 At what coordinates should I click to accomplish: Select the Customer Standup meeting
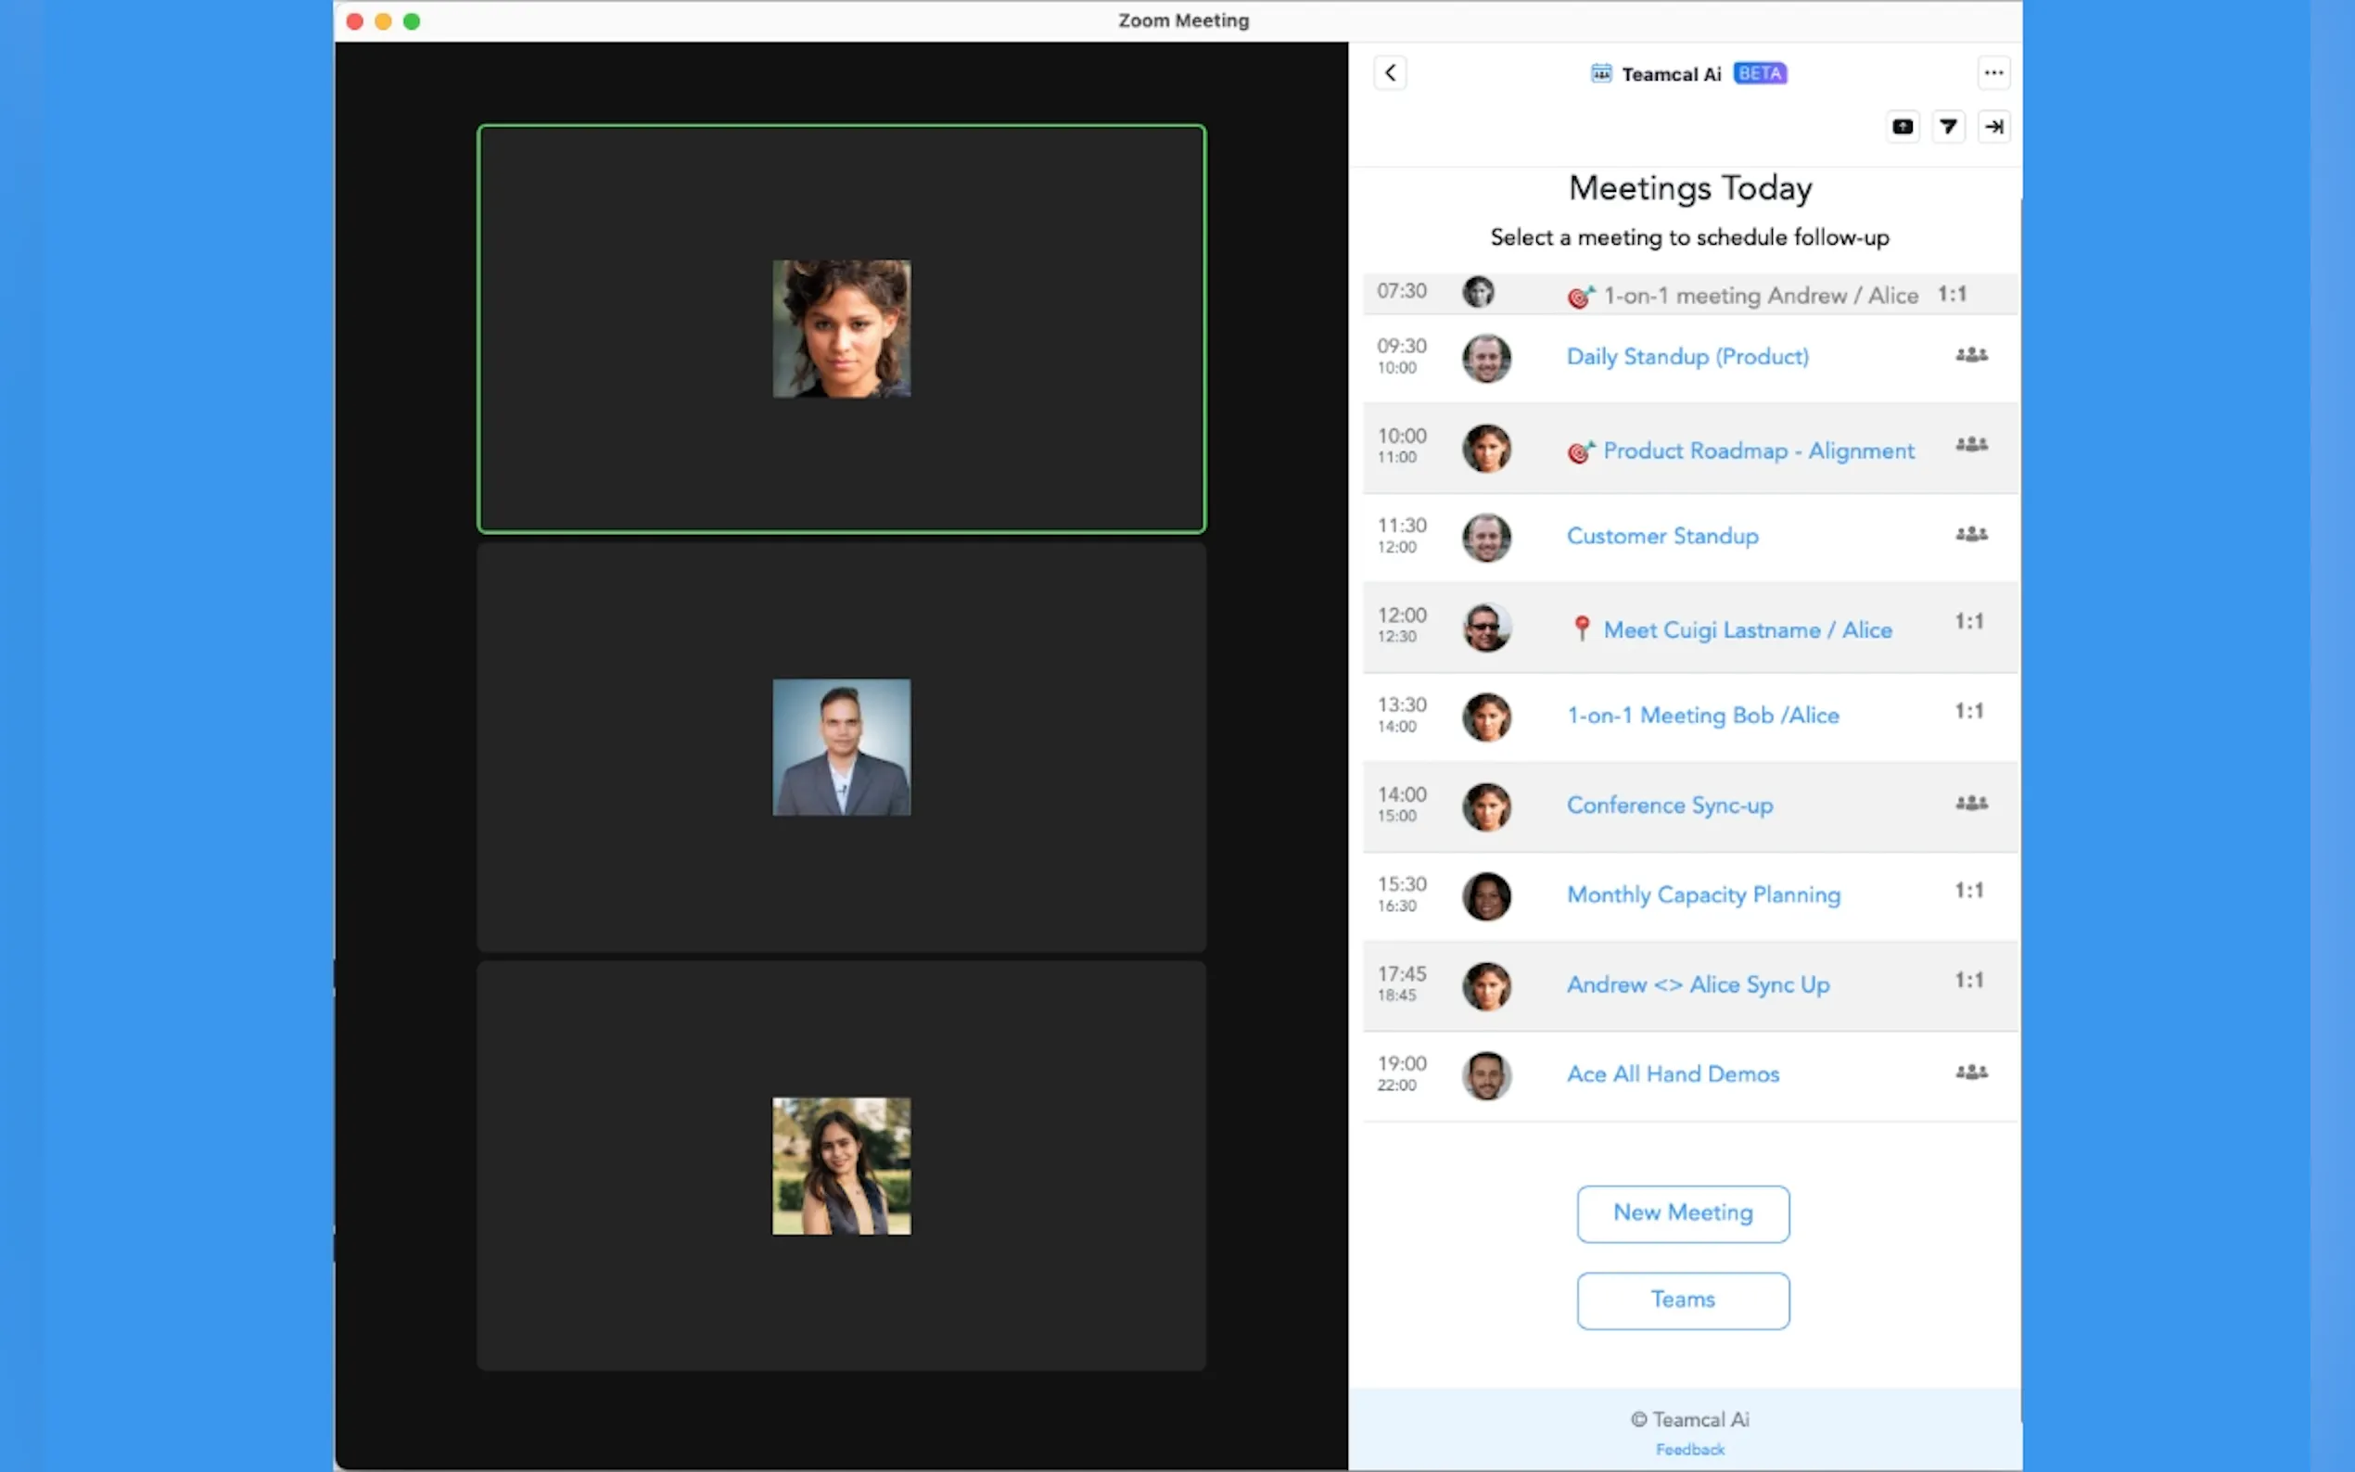tap(1661, 537)
